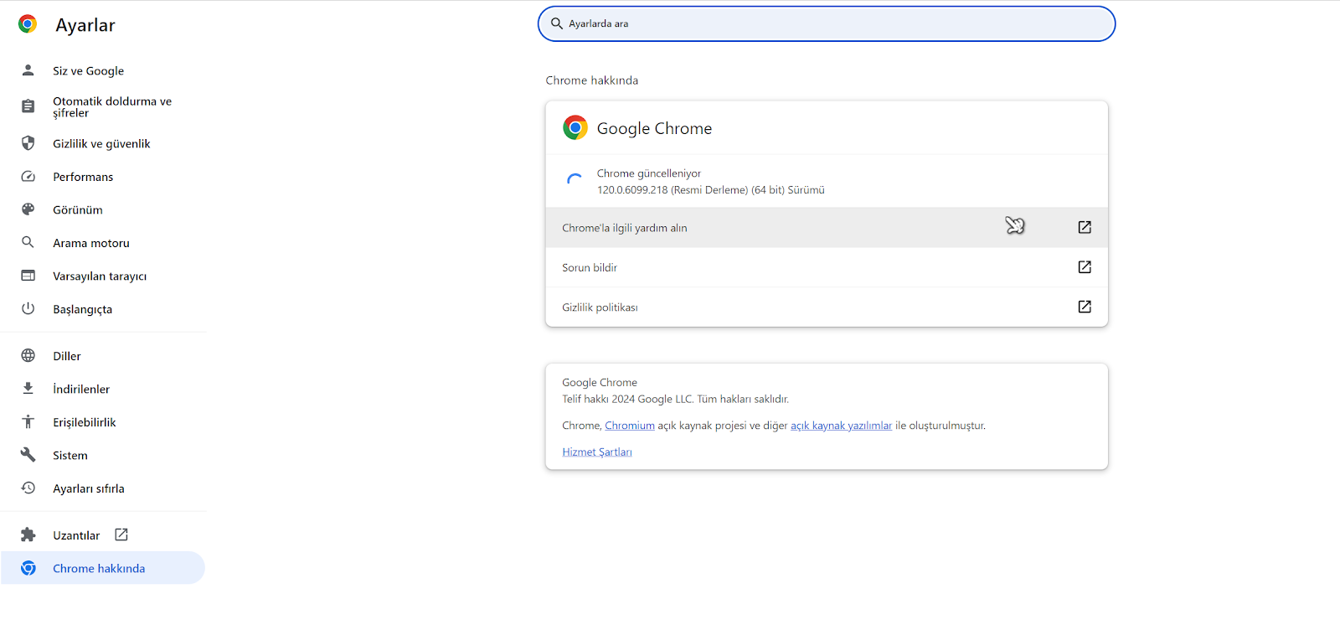1340x630 pixels.
Task: Click the update spinner next to Chrome güncelleniyor
Action: [575, 181]
